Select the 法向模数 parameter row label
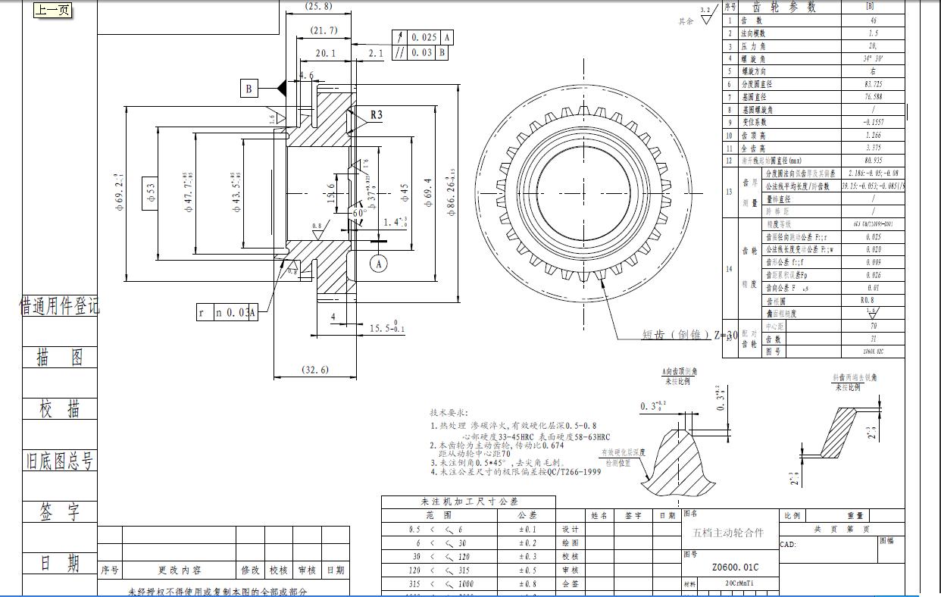Viewport: 941px width, 597px height. [x=753, y=33]
